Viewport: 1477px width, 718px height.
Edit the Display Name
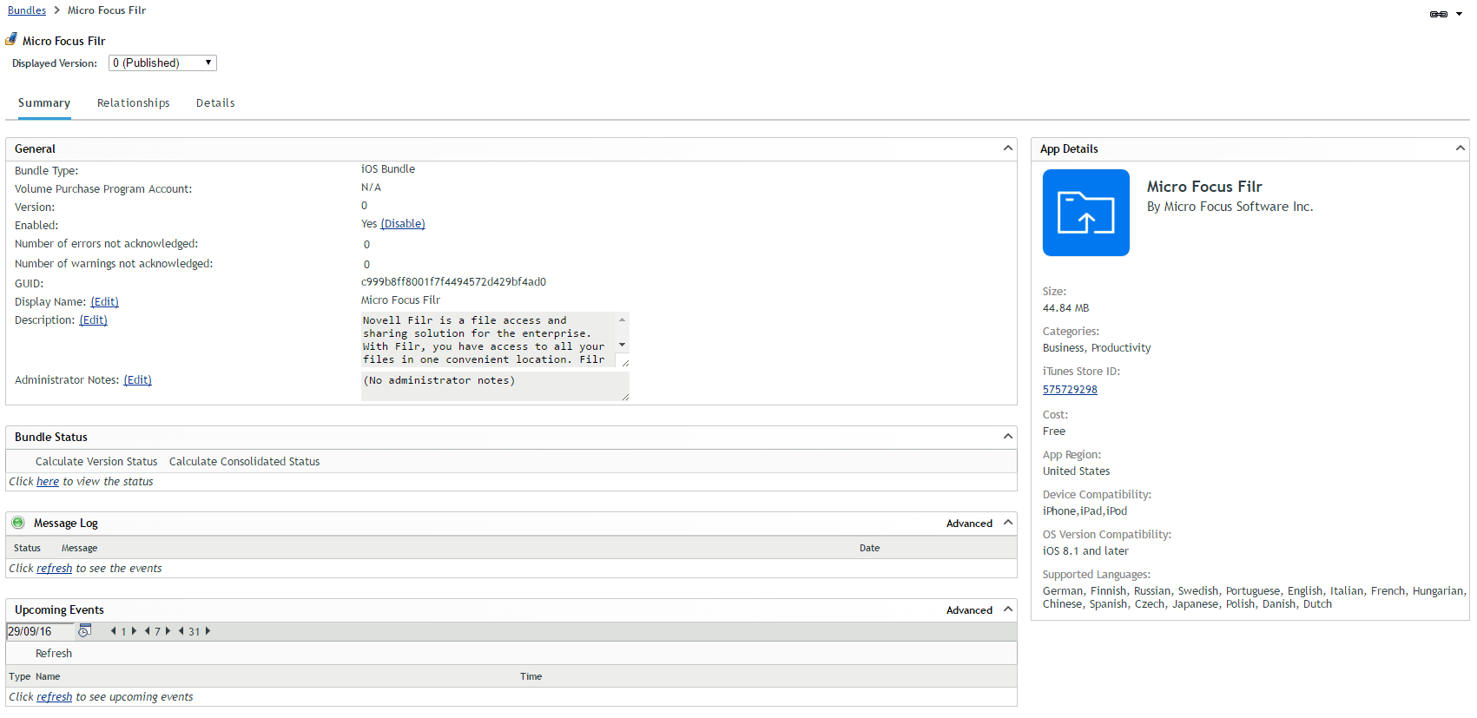click(104, 302)
